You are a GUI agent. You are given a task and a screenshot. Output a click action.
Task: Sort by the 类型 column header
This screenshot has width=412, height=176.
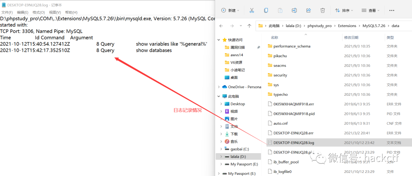pos(390,38)
